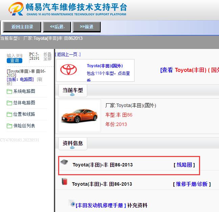Expand the 系统电路图 folder
The width and height of the screenshot is (219, 212).
[x=24, y=91]
